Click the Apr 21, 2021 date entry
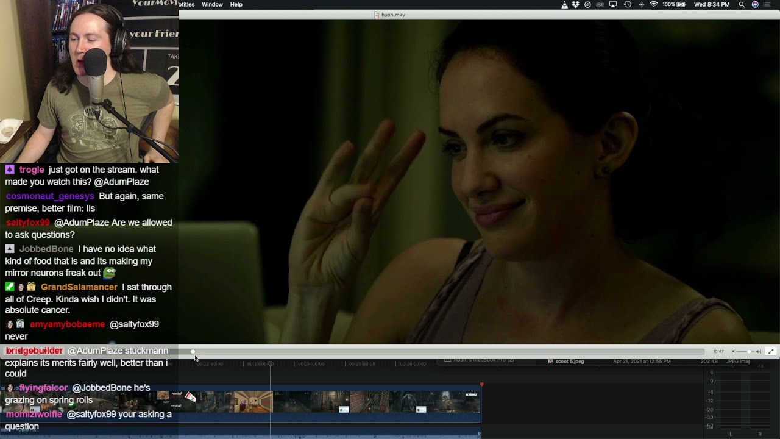The width and height of the screenshot is (780, 439). click(642, 362)
